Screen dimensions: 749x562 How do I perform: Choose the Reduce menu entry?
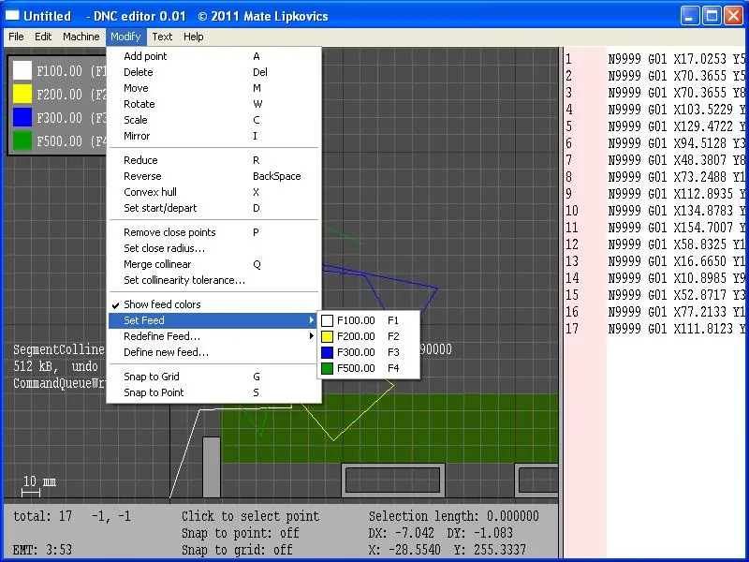click(214, 160)
